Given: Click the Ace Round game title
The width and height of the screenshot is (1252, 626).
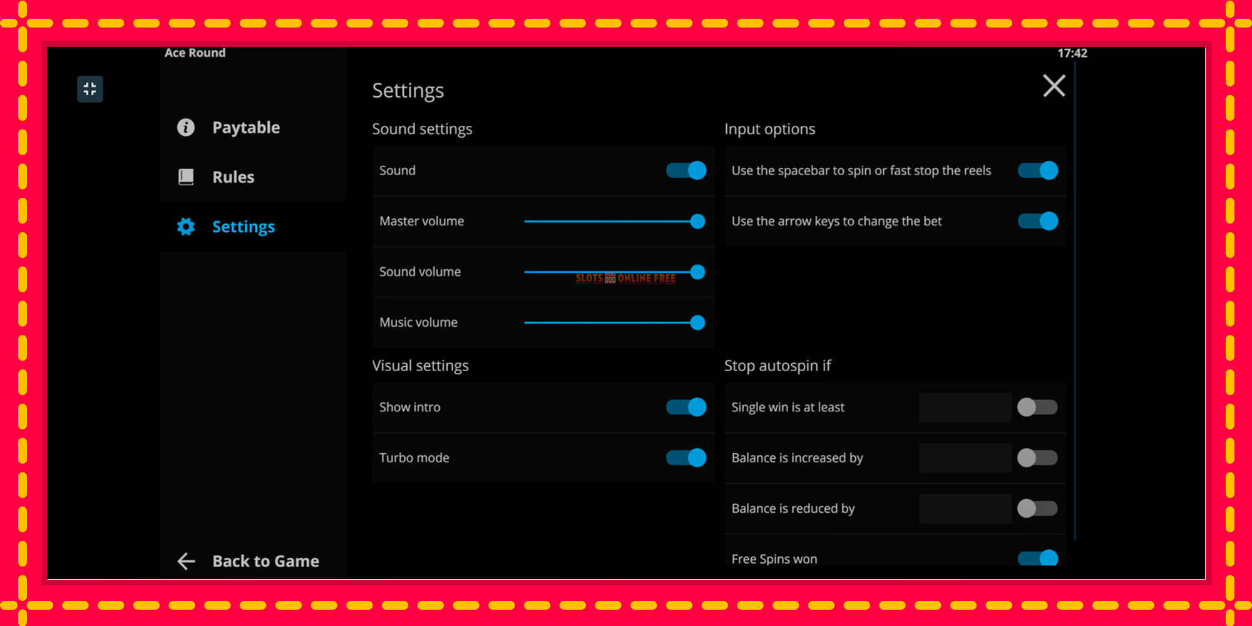Looking at the screenshot, I should pyautogui.click(x=195, y=53).
